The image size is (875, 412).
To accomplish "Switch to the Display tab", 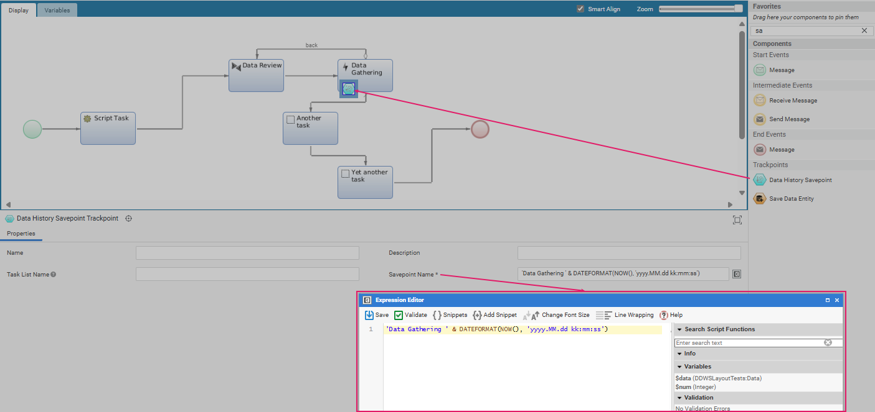I will click(18, 10).
